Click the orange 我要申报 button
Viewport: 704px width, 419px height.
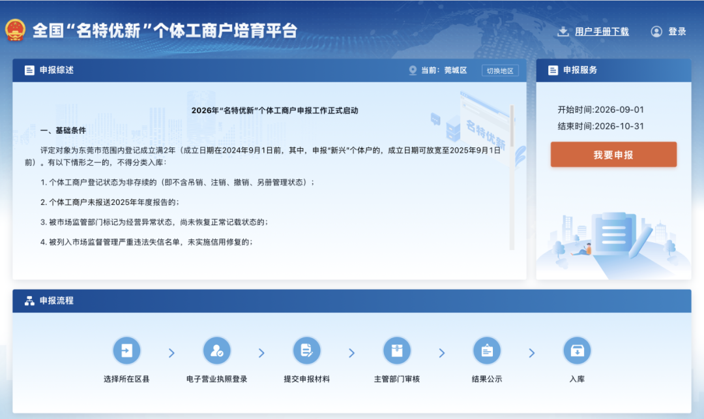tap(613, 155)
